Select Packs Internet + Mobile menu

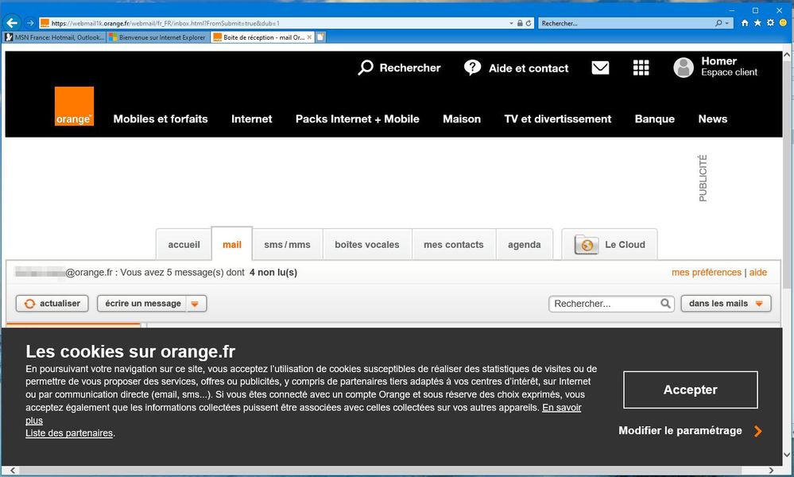tap(357, 119)
